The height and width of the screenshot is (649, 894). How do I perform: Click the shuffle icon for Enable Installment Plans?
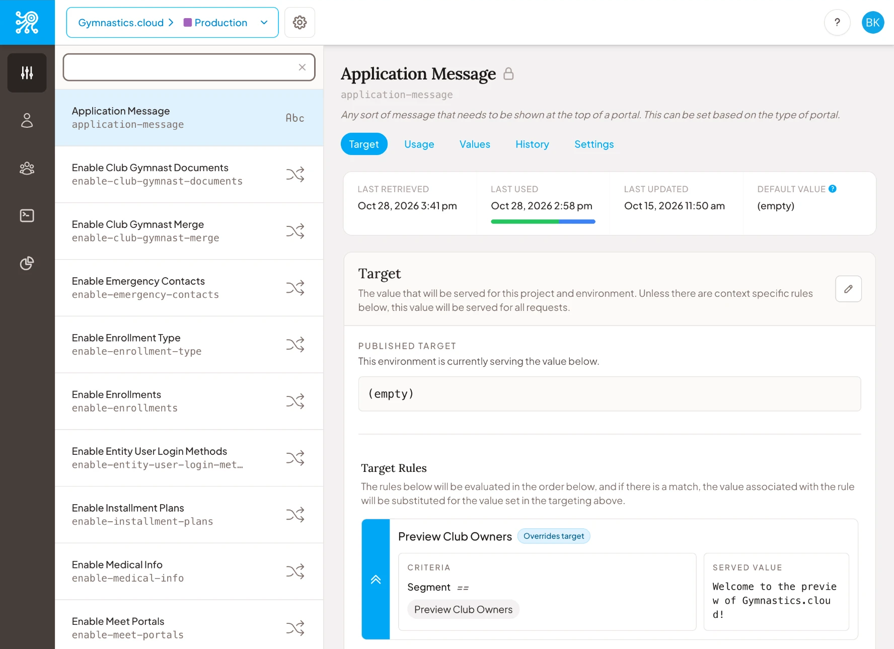pos(295,515)
